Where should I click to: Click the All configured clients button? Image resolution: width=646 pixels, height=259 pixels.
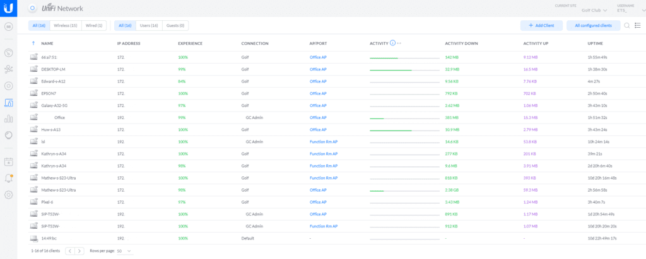592,25
